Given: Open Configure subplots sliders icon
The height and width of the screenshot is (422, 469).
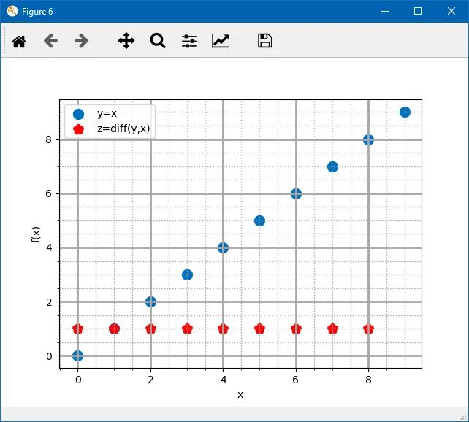Looking at the screenshot, I should tap(189, 41).
